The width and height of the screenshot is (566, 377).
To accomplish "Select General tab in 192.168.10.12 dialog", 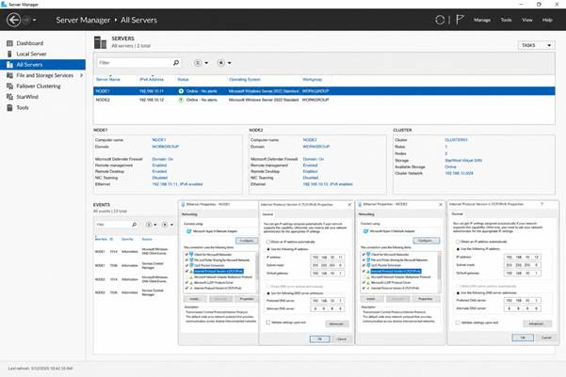I will [x=458, y=214].
